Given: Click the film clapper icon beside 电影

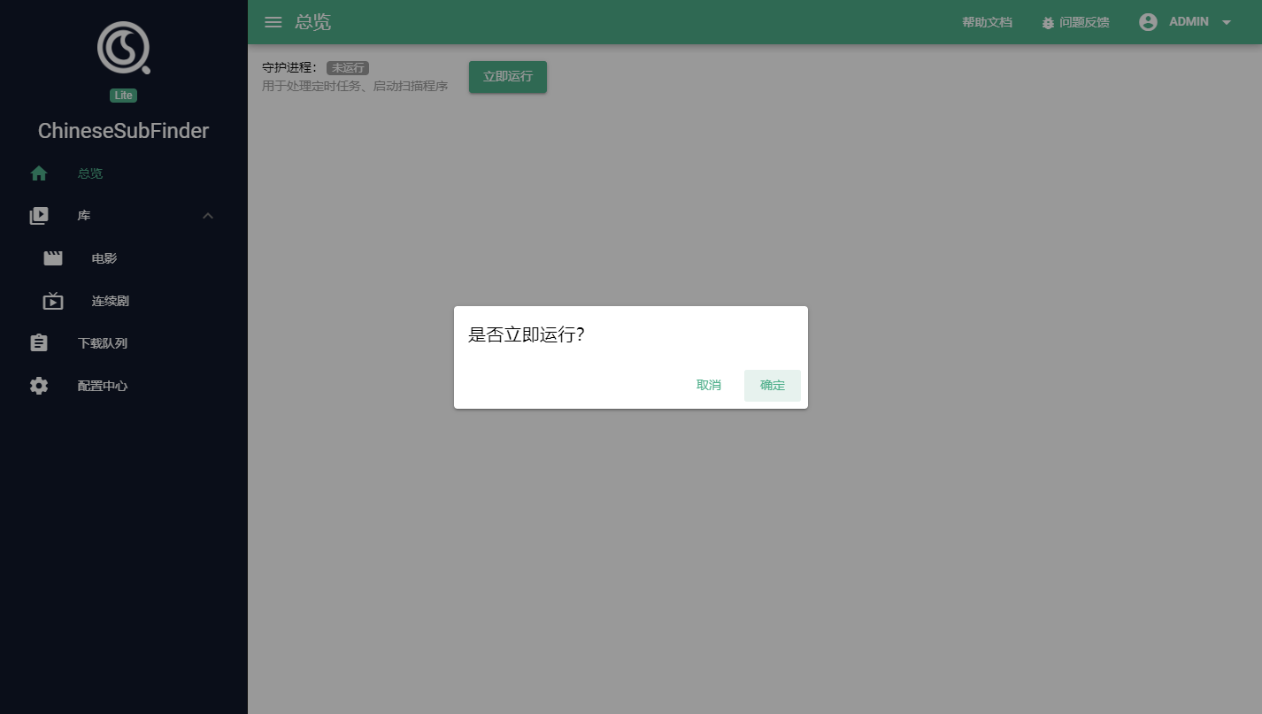Looking at the screenshot, I should click(53, 258).
